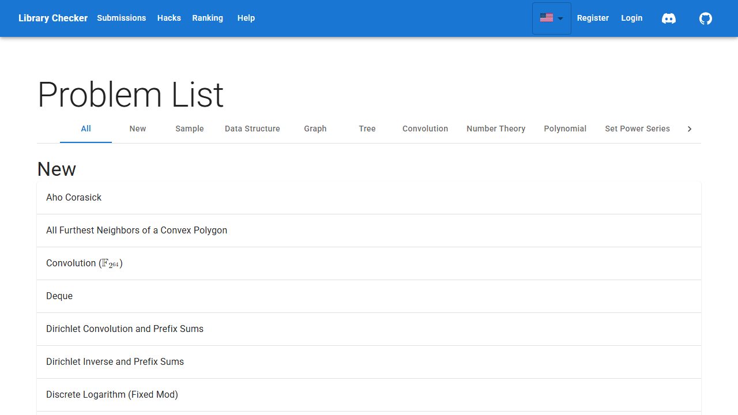Open the Ranking page
The image size is (738, 415).
tap(208, 18)
